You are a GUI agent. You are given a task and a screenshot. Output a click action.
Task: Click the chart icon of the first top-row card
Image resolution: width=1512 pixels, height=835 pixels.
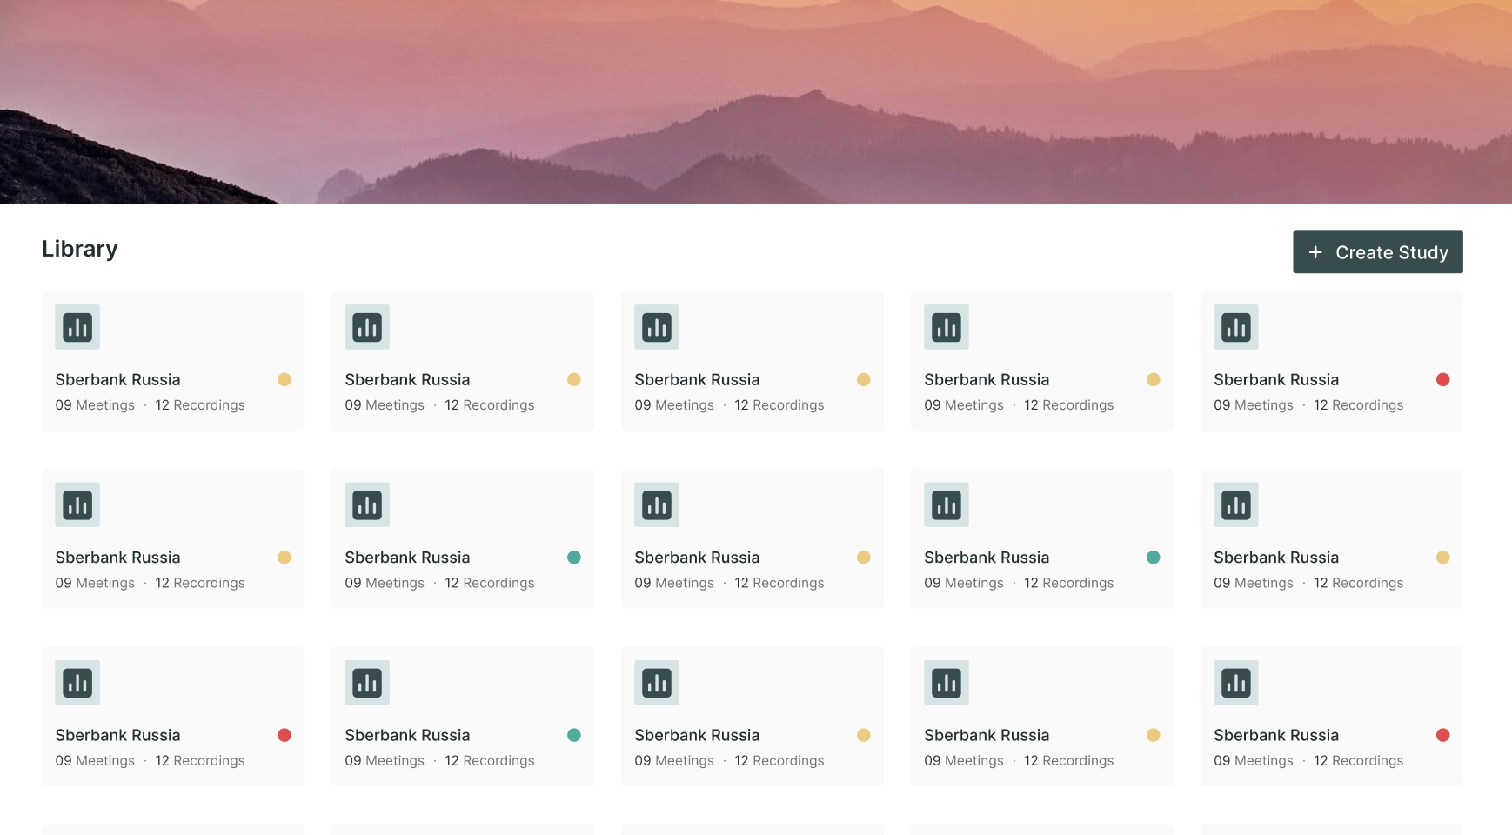(x=77, y=327)
